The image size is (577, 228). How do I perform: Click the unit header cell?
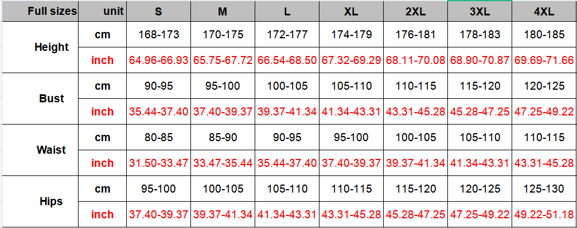pos(103,11)
